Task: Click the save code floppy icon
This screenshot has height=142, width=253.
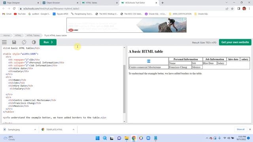Action: [14, 42]
